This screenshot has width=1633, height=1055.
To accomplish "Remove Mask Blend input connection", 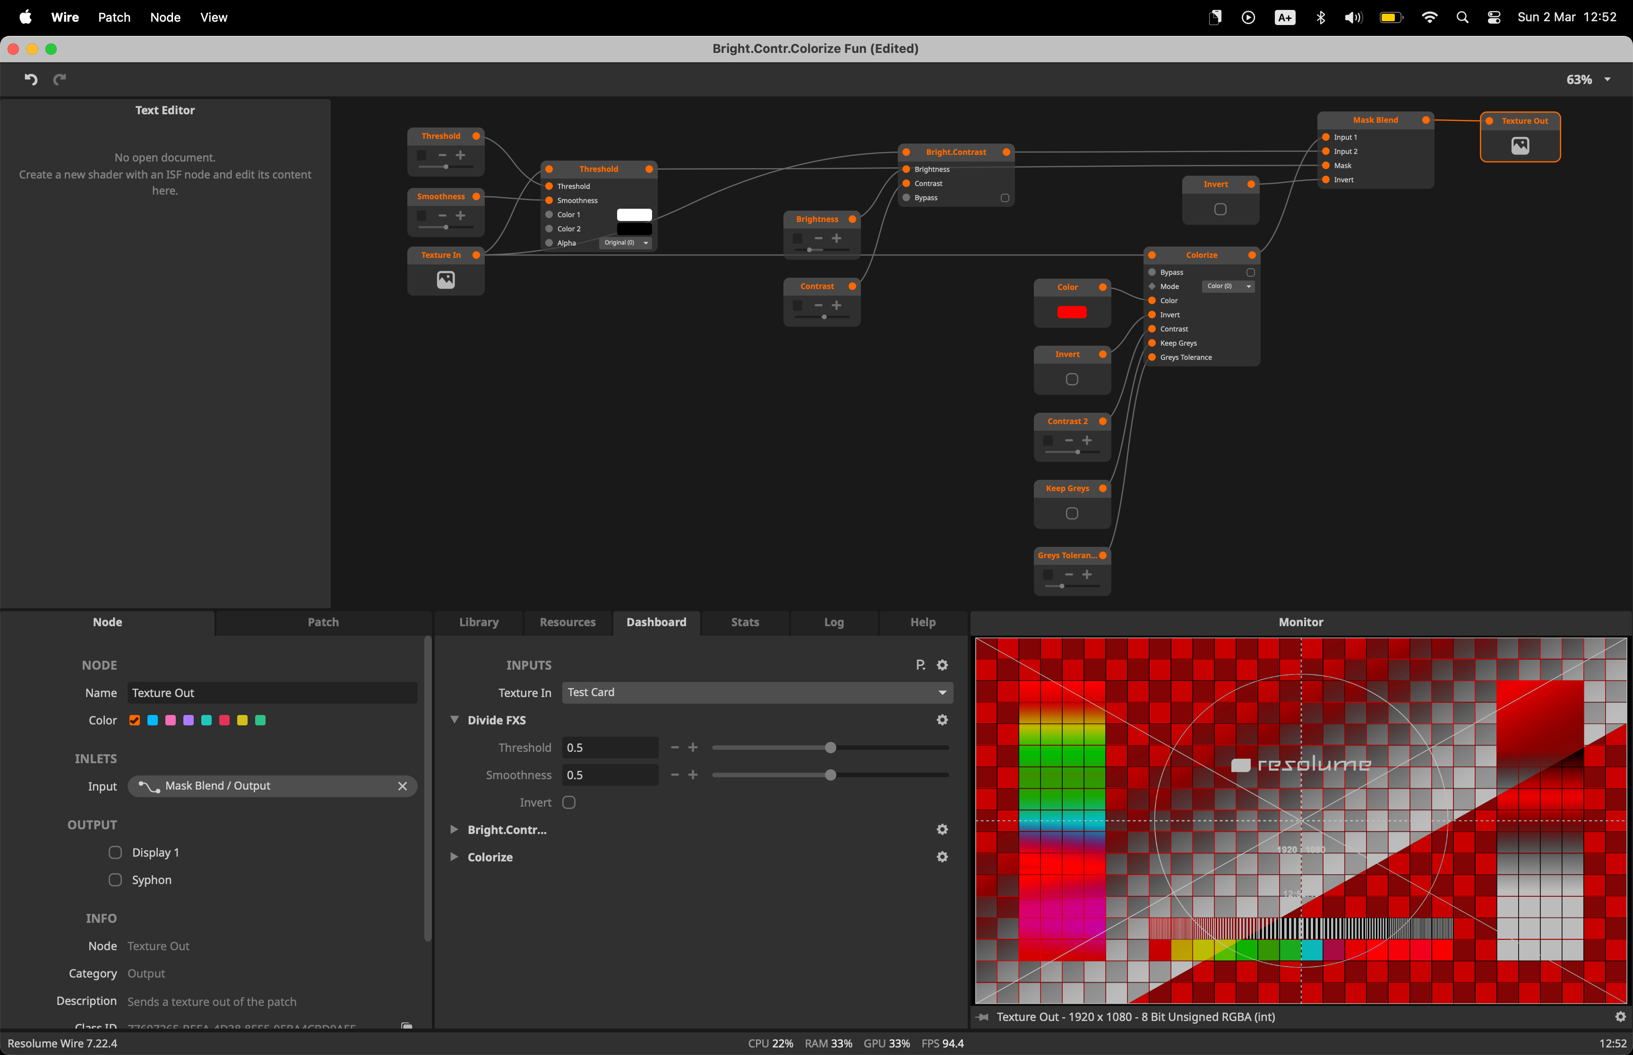I will click(x=402, y=786).
